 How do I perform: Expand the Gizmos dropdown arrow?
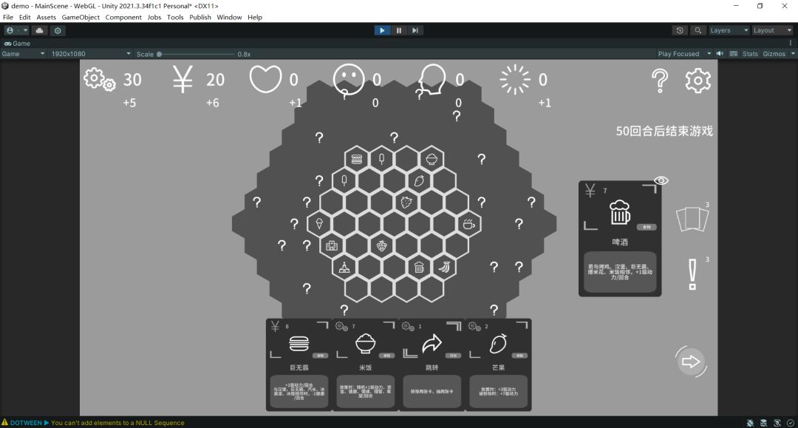click(x=792, y=53)
